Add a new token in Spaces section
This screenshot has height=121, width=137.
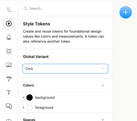pos(103,119)
